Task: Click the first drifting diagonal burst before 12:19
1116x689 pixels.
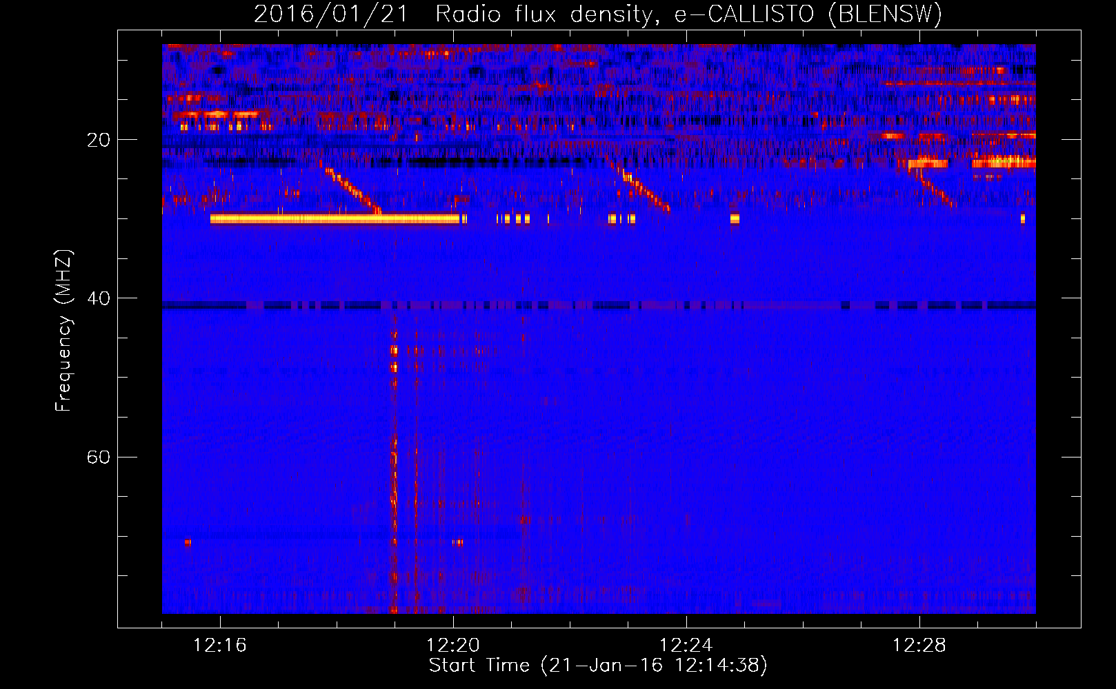Action: coord(352,189)
